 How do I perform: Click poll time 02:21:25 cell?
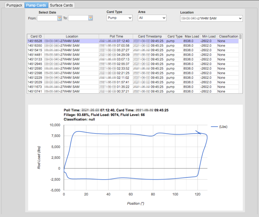(116, 73)
